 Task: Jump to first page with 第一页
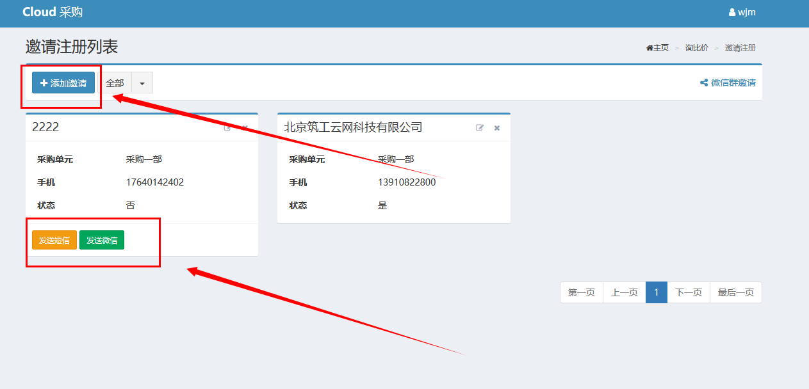pyautogui.click(x=581, y=292)
